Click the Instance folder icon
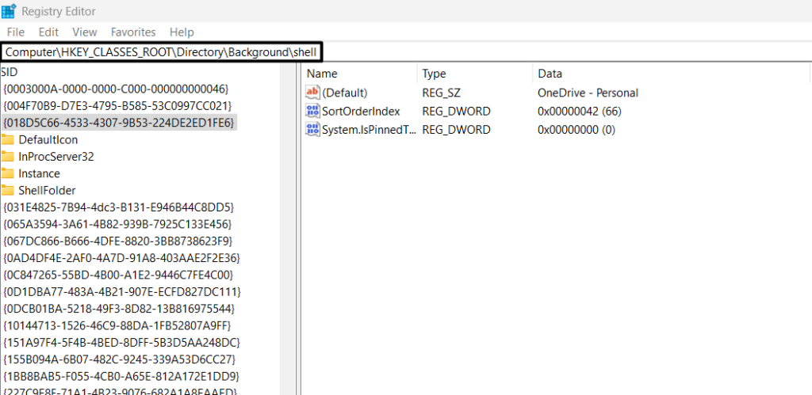812x395 pixels. click(8, 173)
